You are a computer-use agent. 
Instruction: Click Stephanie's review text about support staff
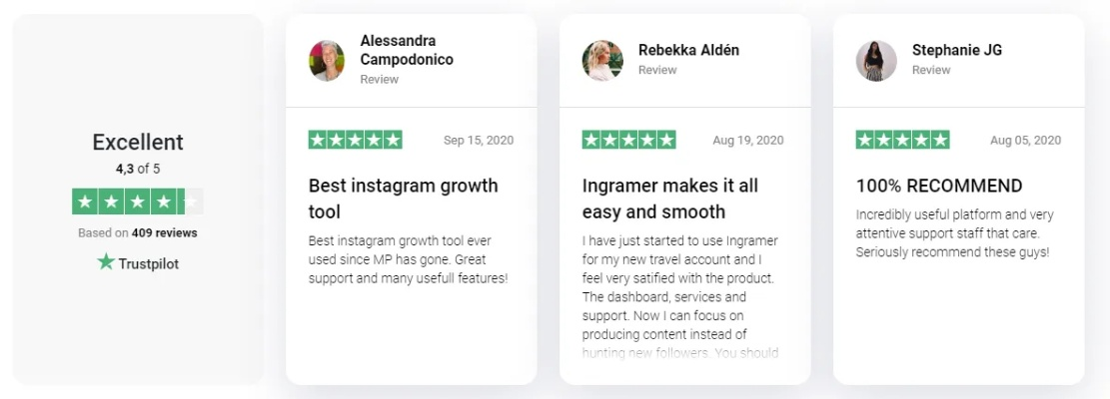pos(954,233)
